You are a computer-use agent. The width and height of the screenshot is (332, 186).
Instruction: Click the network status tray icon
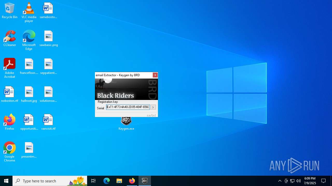pyautogui.click(x=292, y=181)
